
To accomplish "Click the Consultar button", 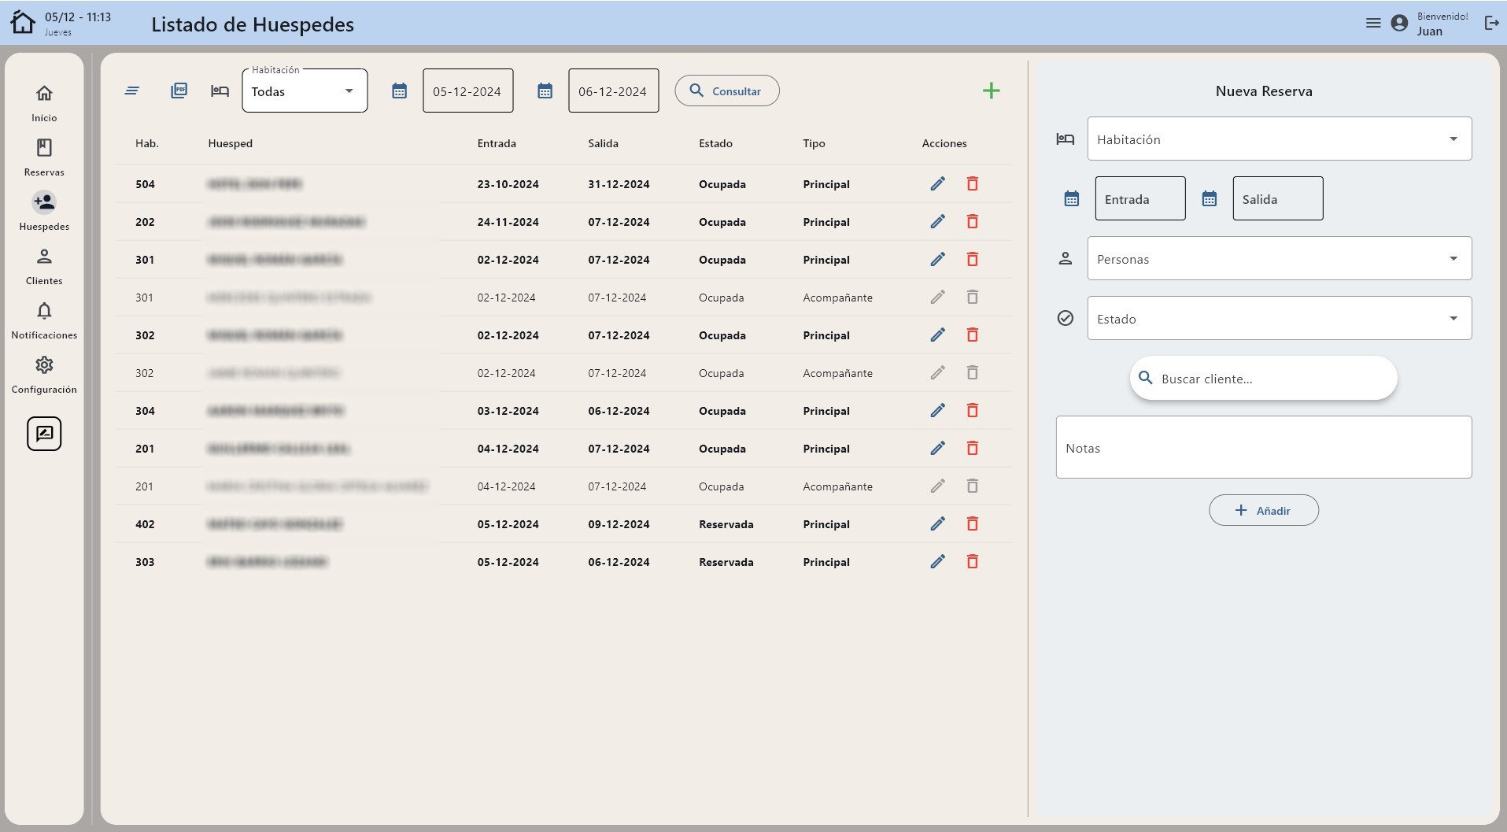I will point(727,91).
